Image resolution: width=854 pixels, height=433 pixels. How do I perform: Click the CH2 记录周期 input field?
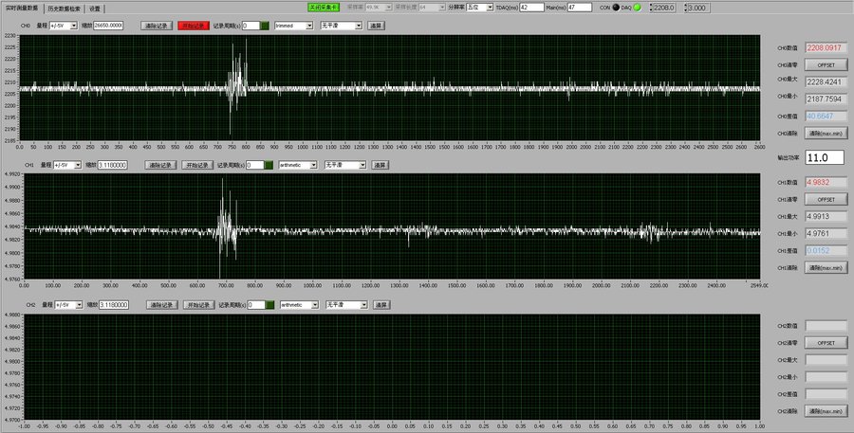(256, 305)
